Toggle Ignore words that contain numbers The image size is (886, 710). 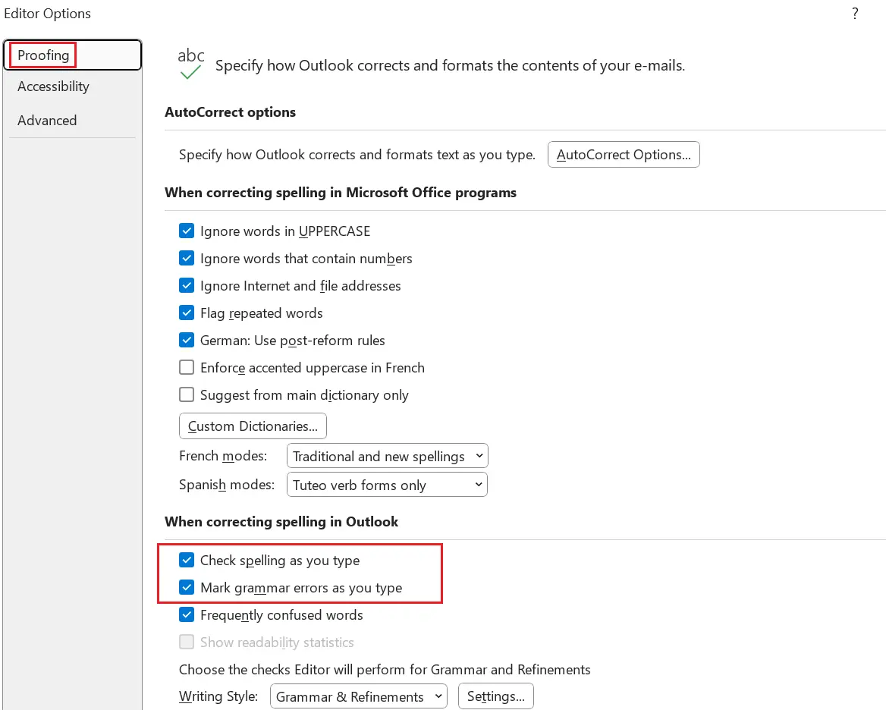[x=187, y=258]
